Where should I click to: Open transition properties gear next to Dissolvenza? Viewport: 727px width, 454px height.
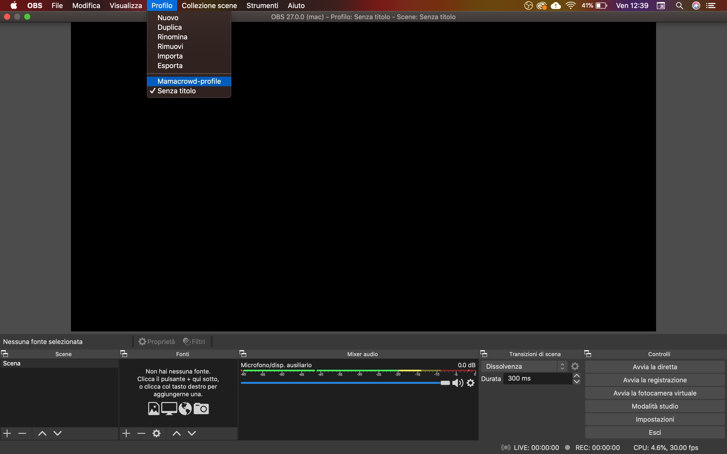[575, 366]
